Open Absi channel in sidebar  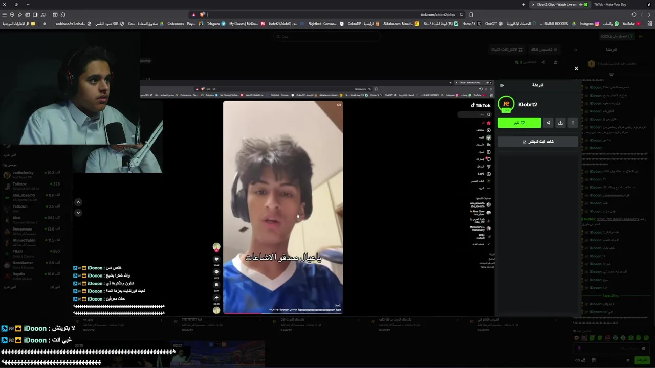click(x=32, y=220)
